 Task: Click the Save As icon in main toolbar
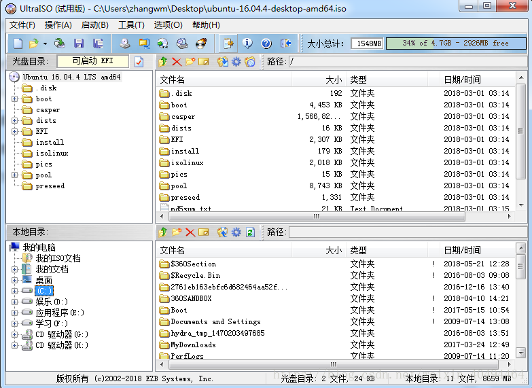click(x=98, y=43)
